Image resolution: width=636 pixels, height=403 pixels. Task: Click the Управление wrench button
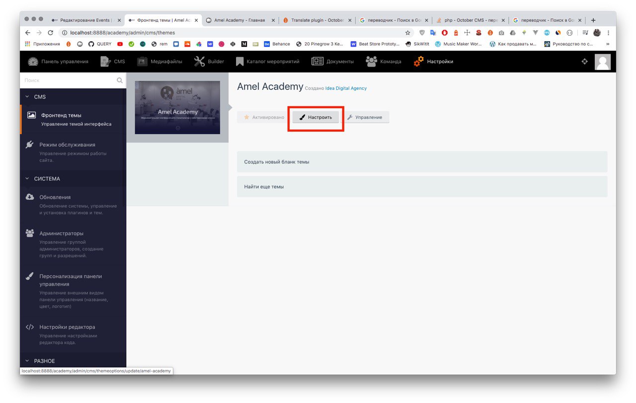[365, 117]
